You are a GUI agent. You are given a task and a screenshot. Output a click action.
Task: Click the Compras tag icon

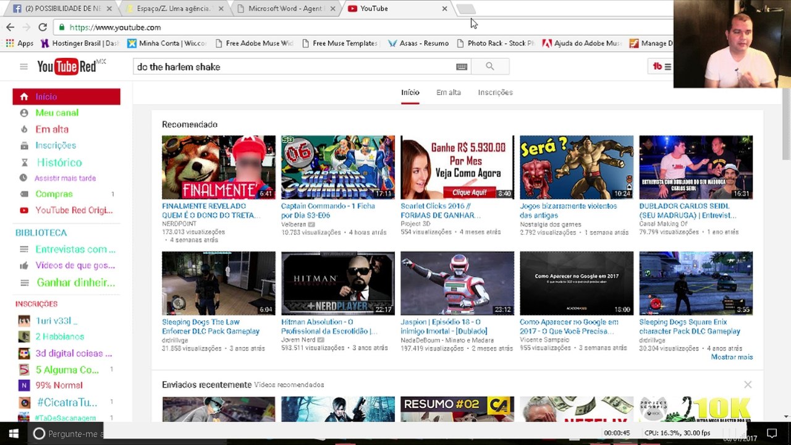pos(24,194)
